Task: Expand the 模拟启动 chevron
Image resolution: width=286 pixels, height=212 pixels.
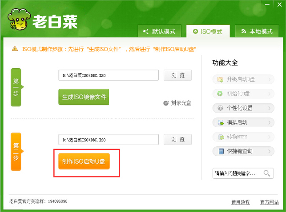Action: [x=270, y=122]
